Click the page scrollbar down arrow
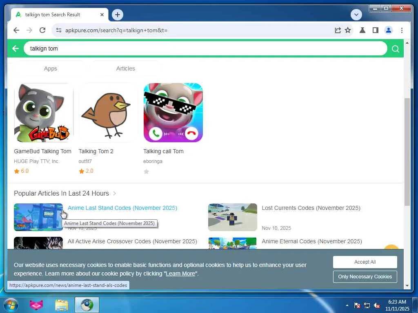Image resolution: width=418 pixels, height=313 pixels. point(407,286)
